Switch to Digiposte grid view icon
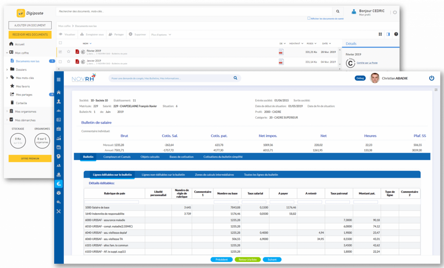 point(380,34)
